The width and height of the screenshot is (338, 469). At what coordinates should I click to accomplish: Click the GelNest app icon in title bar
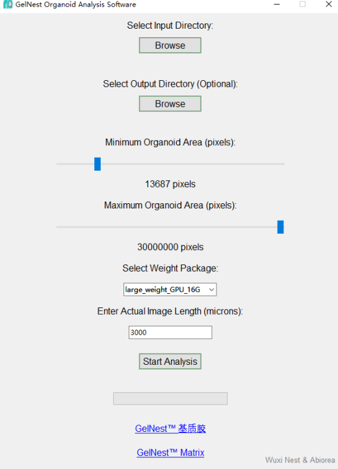(x=8, y=5)
